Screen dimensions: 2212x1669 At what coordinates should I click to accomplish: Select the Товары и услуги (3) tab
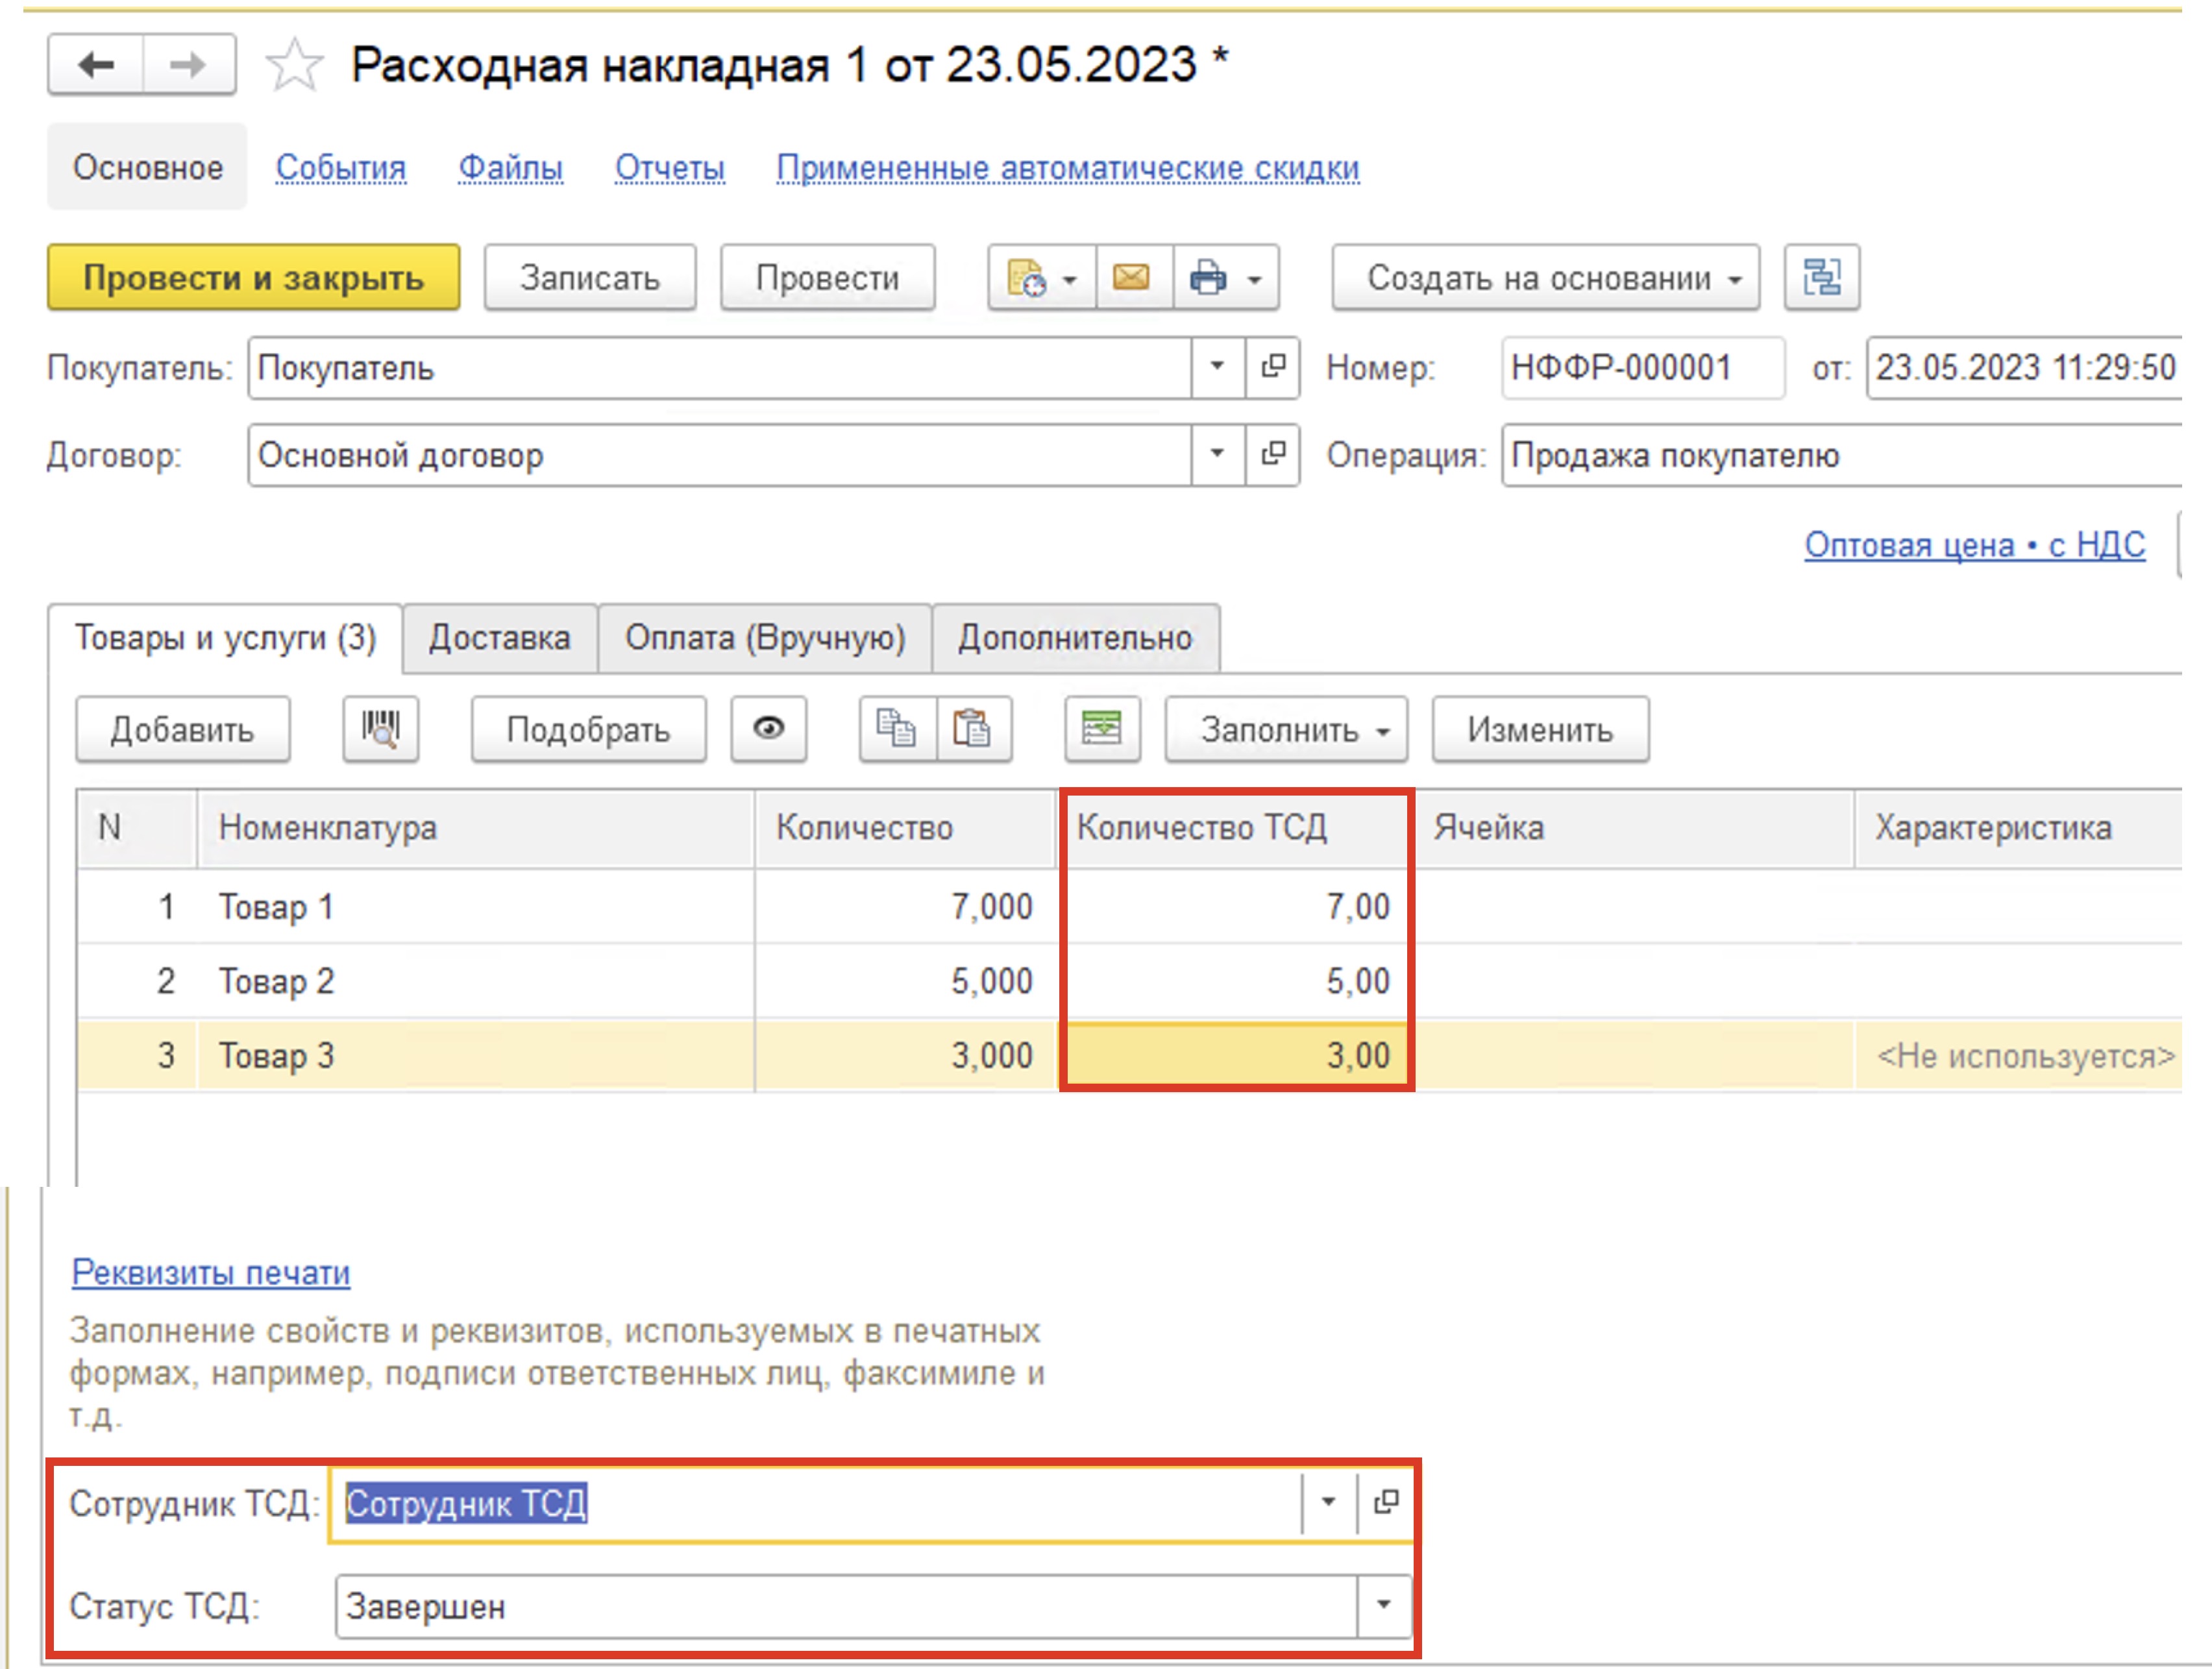coord(226,638)
